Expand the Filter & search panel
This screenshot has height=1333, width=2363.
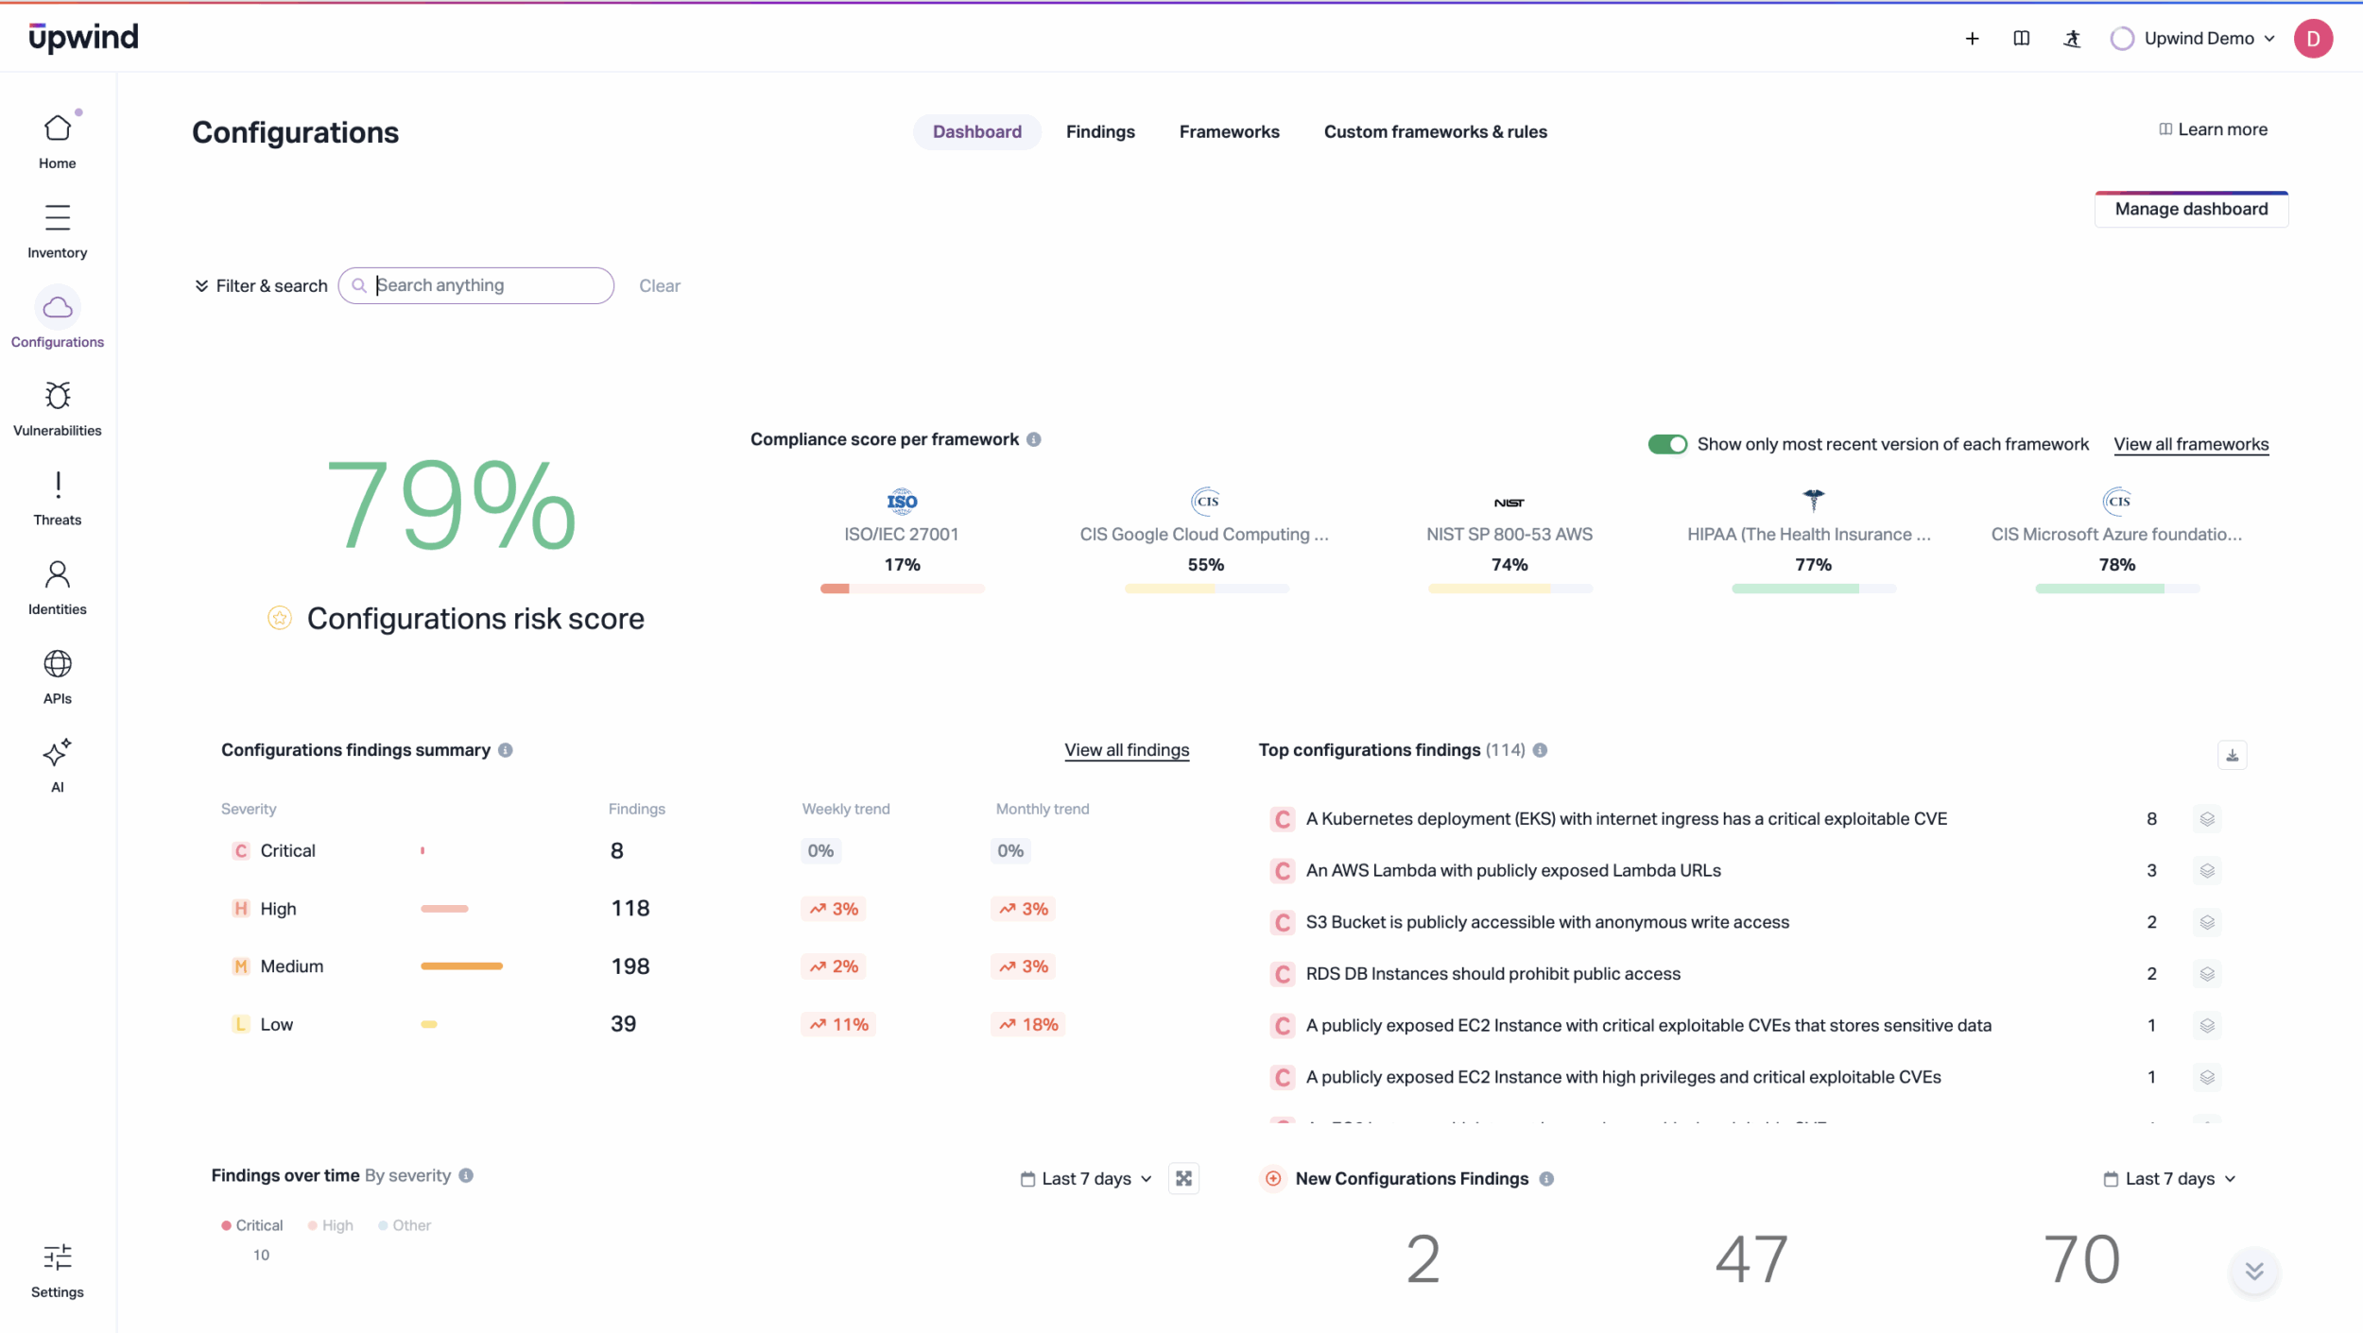click(x=261, y=286)
